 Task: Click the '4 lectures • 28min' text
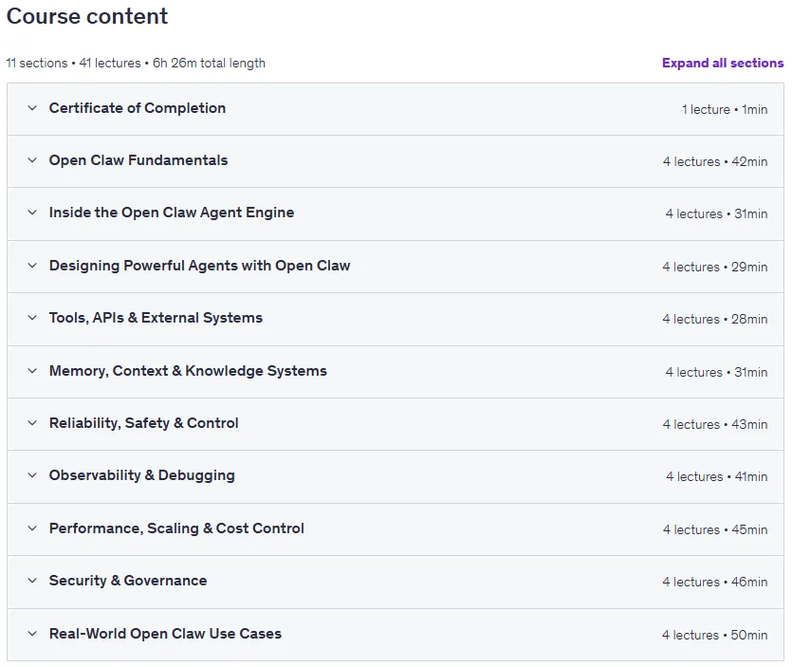(x=715, y=320)
